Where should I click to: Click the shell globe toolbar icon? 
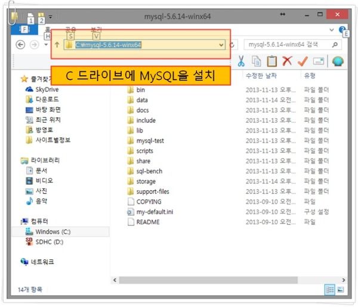click(x=338, y=61)
